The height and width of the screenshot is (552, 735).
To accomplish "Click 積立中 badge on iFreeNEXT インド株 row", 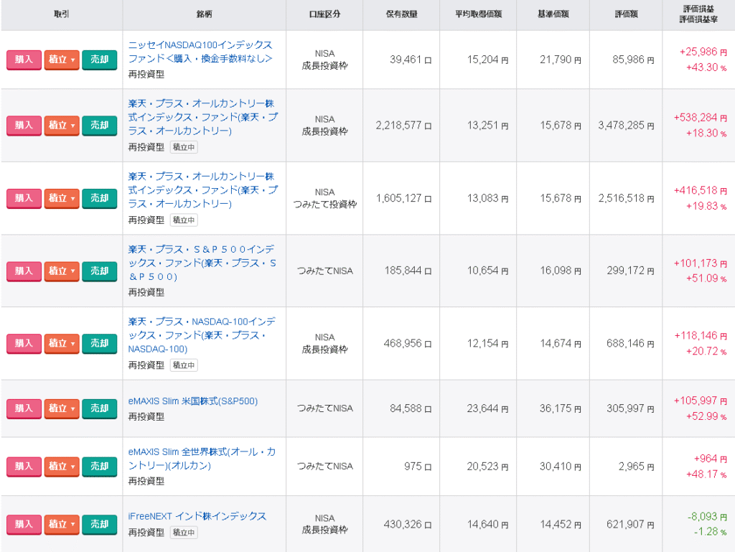I will pyautogui.click(x=183, y=533).
